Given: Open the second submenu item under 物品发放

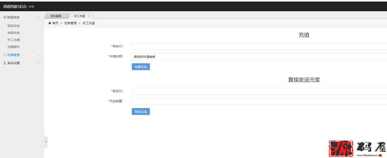Looking at the screenshot, I should (x=14, y=33).
